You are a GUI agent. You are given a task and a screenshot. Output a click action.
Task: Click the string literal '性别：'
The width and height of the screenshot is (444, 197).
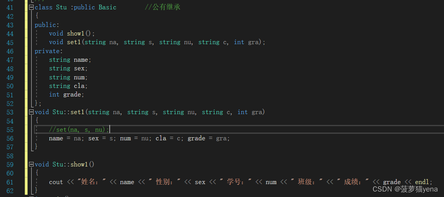pos(165,182)
